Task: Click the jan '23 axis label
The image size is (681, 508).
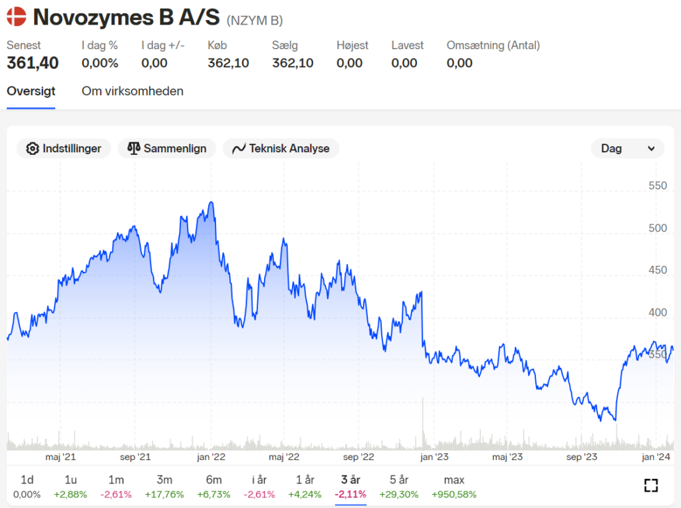Action: pos(434,457)
